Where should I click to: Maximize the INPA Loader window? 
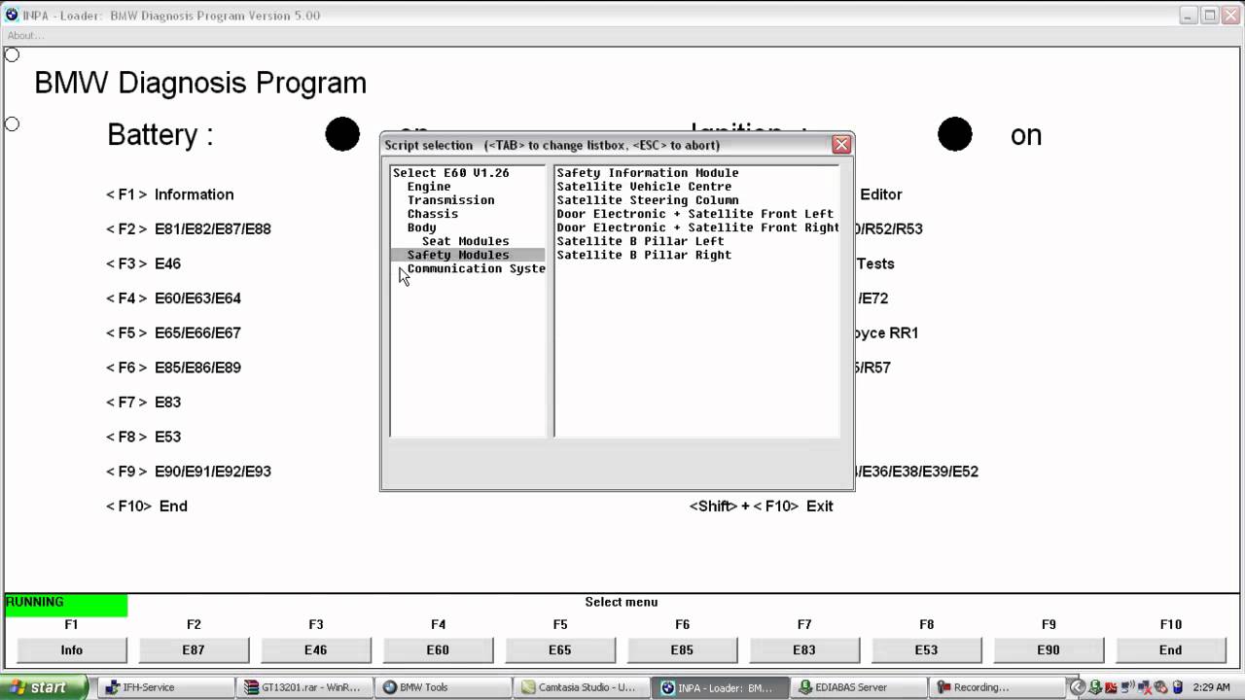point(1210,16)
